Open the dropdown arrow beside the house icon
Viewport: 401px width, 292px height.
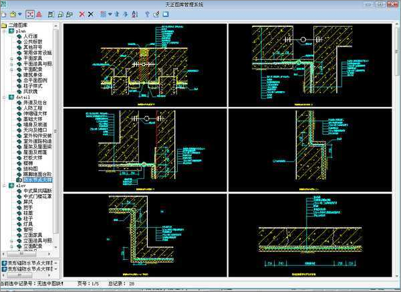[x=19, y=14]
